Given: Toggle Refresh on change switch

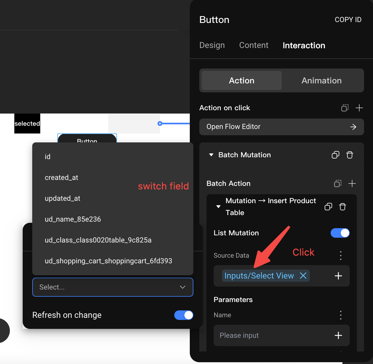Looking at the screenshot, I should tap(184, 315).
